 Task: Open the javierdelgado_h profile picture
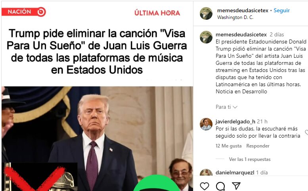(x=206, y=124)
